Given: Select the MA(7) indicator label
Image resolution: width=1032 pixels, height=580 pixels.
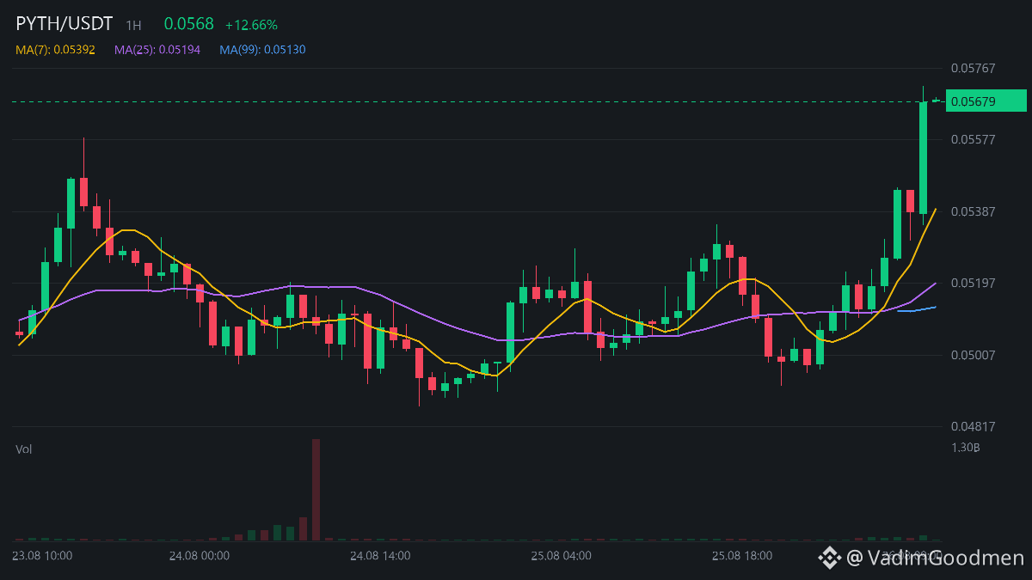Looking at the screenshot, I should [55, 50].
